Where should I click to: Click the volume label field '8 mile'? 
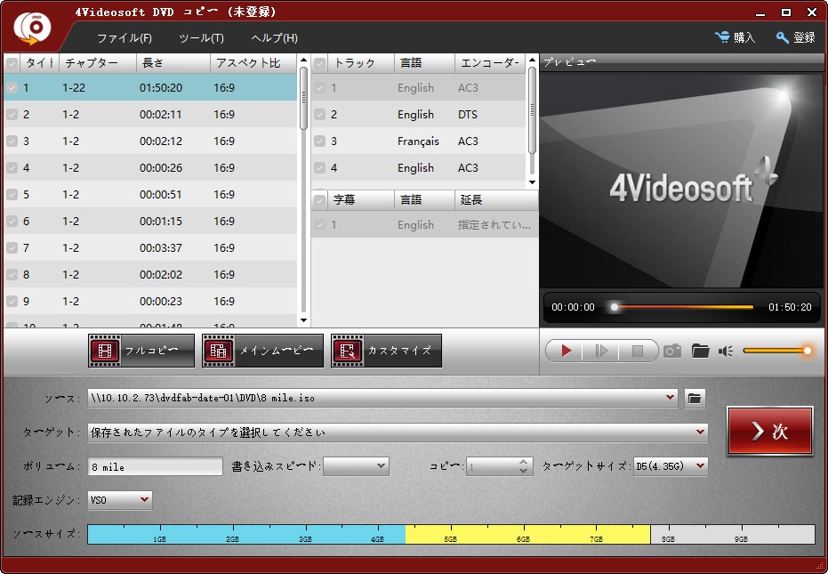[156, 466]
